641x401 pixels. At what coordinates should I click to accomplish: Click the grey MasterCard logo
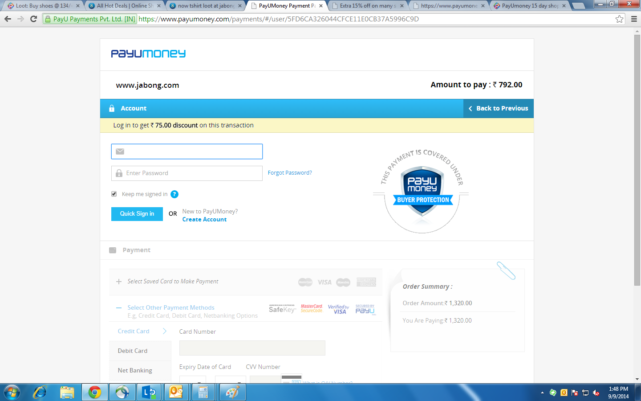tap(305, 282)
